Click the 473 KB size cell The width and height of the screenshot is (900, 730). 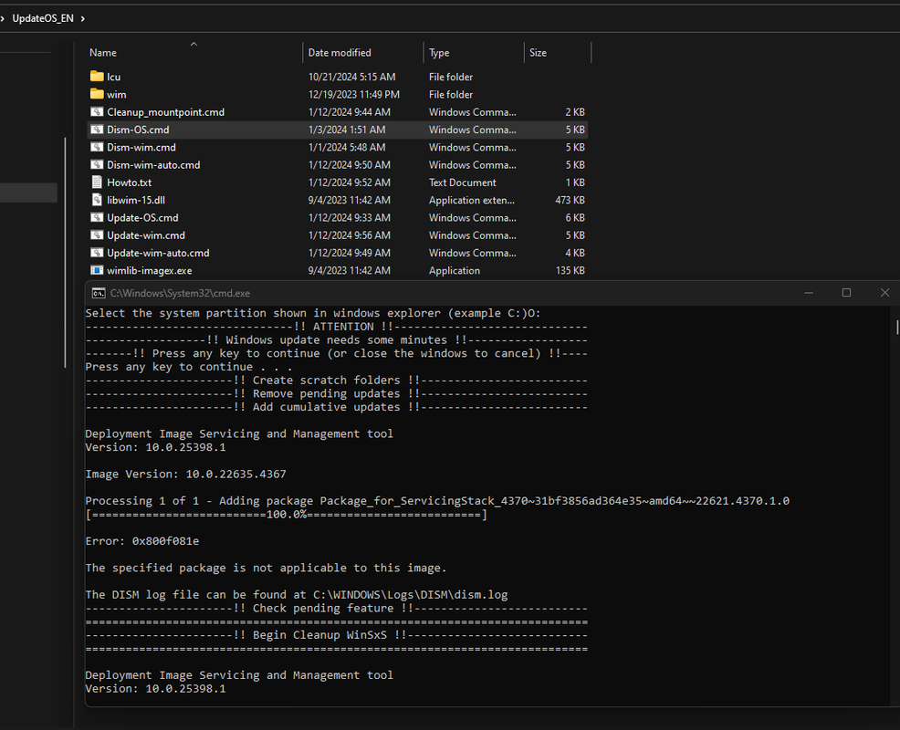(x=570, y=200)
